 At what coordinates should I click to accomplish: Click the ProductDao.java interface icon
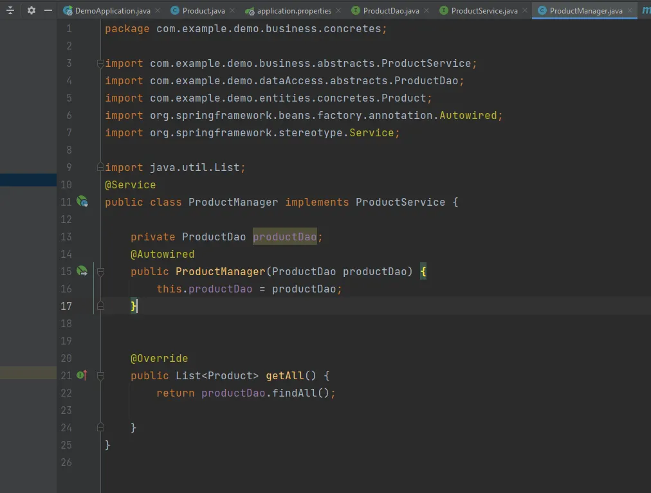pos(355,10)
